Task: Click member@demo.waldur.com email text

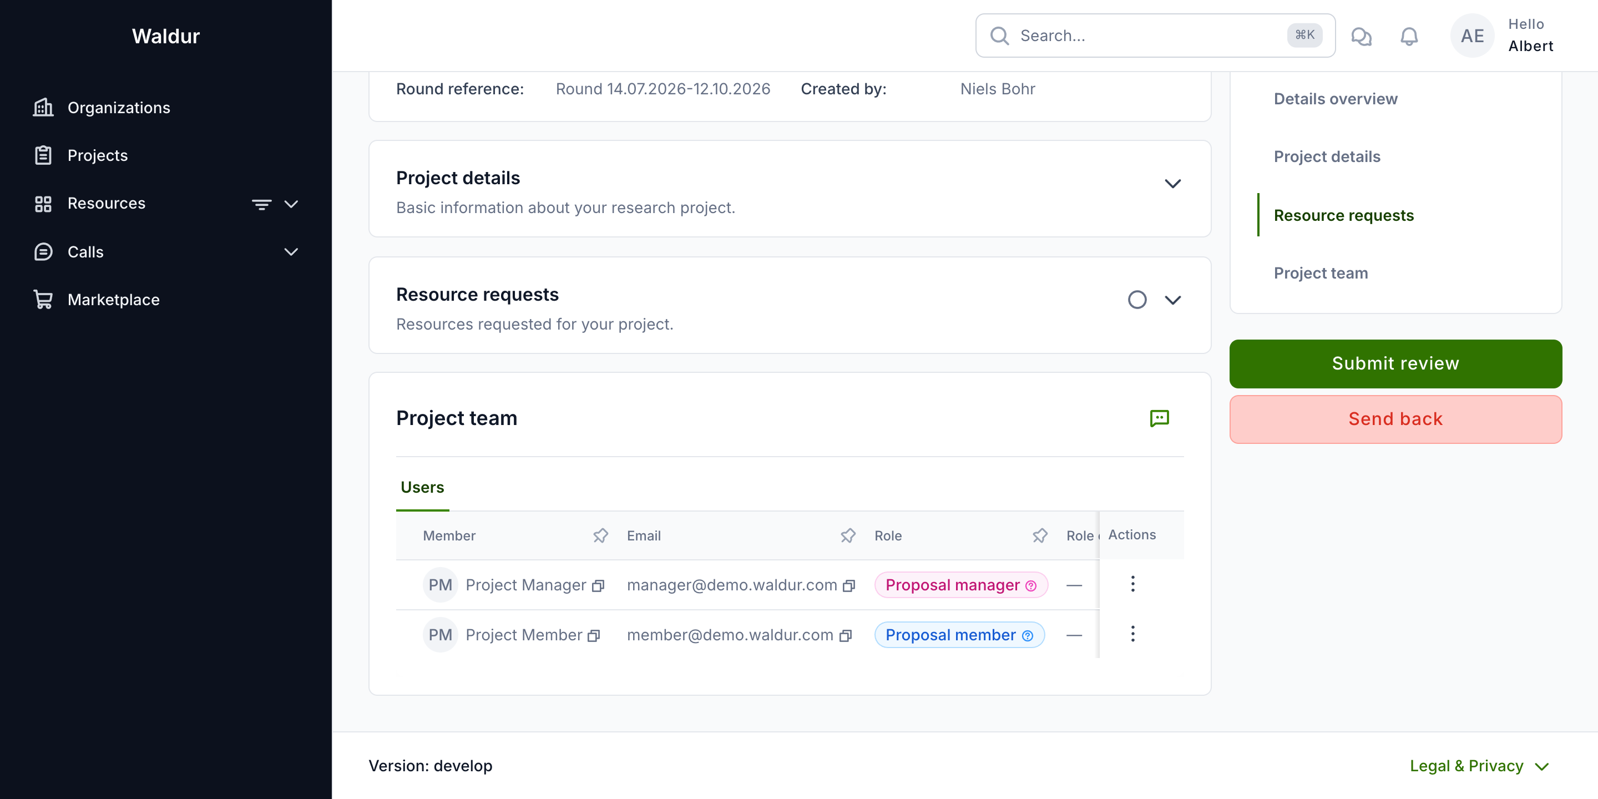Action: tap(730, 635)
